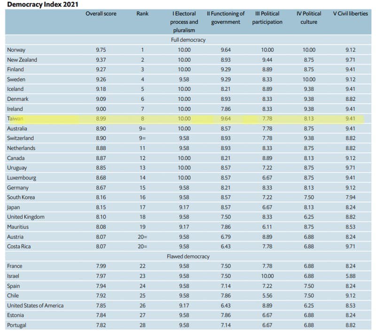
Task: Click the "Sweden" row label
Action: point(16,79)
